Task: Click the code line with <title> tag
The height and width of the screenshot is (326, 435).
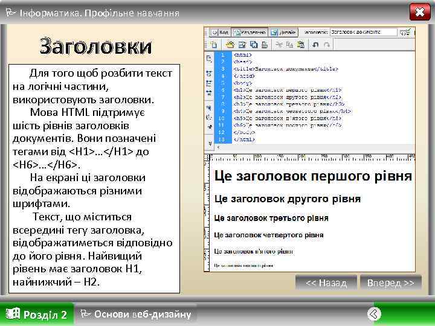Action: pyautogui.click(x=286, y=69)
